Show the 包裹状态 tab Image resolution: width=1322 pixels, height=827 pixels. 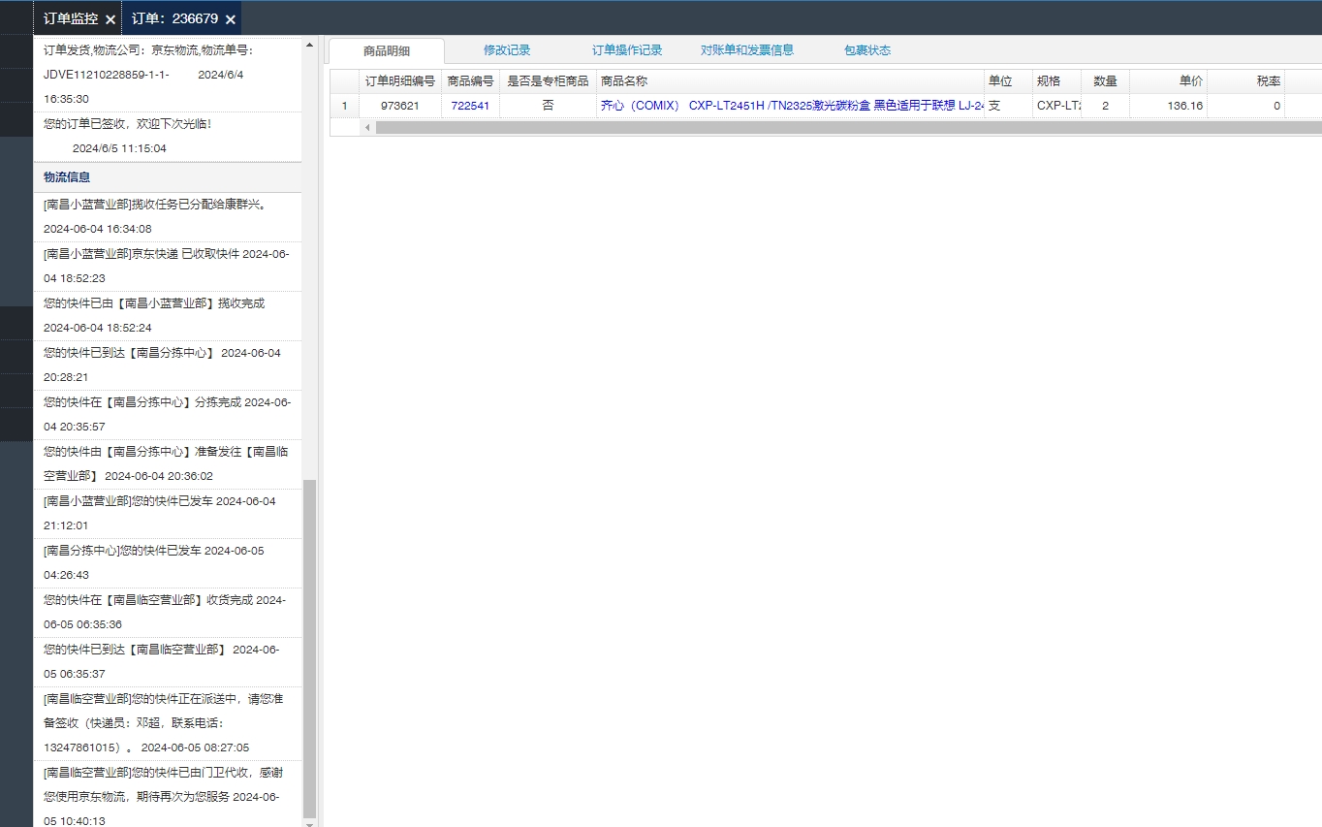[867, 50]
